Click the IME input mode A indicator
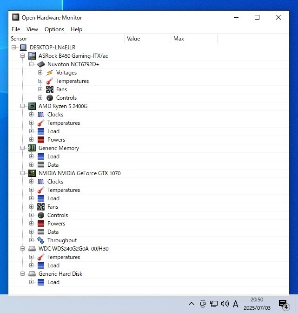This screenshot has width=298, height=313. [236, 304]
